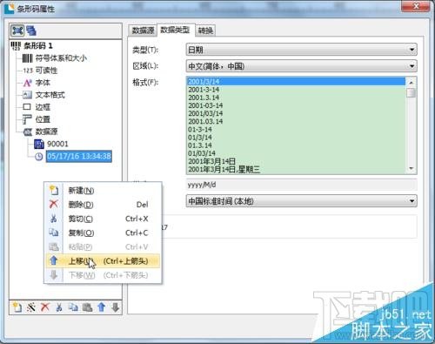Choose 下移(W) in the context menu

(x=103, y=275)
